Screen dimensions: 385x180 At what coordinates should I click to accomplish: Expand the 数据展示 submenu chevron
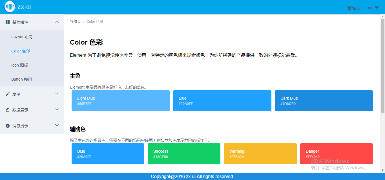tap(57, 109)
